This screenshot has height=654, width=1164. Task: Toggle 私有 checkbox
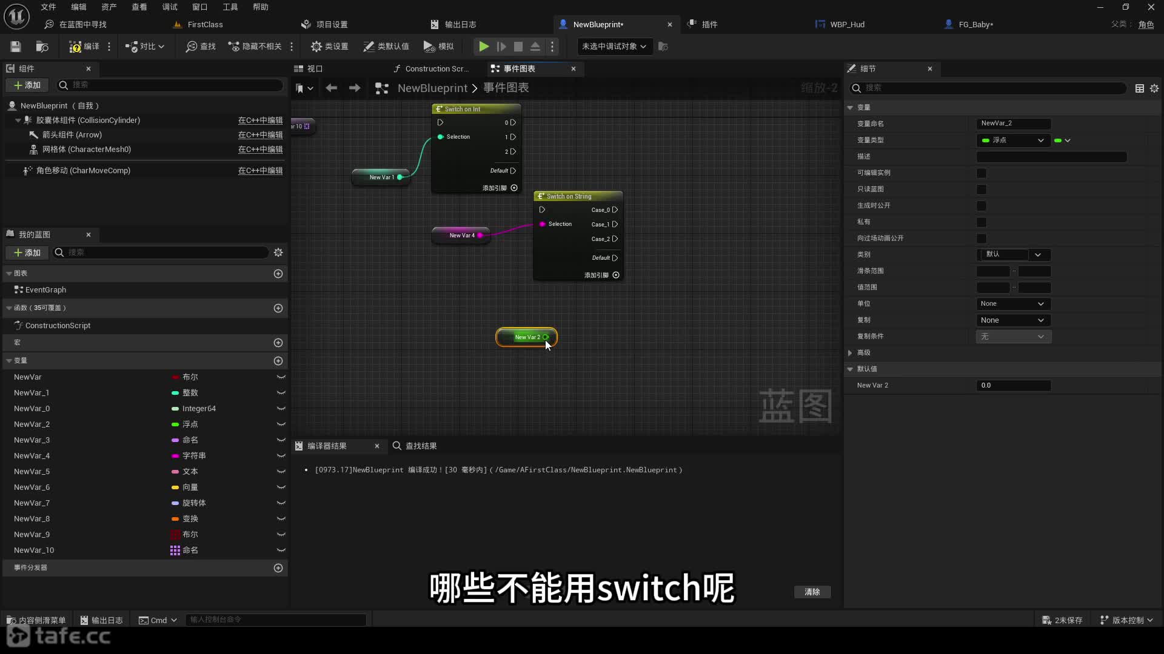click(x=982, y=222)
